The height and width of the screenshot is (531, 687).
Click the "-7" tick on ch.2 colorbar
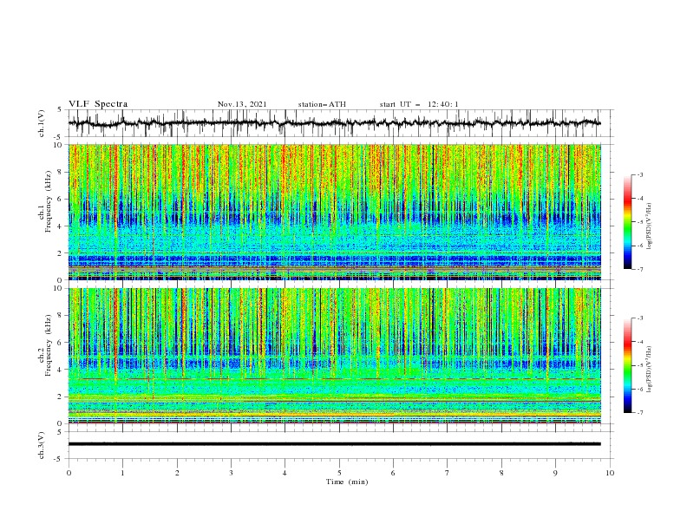(x=640, y=413)
